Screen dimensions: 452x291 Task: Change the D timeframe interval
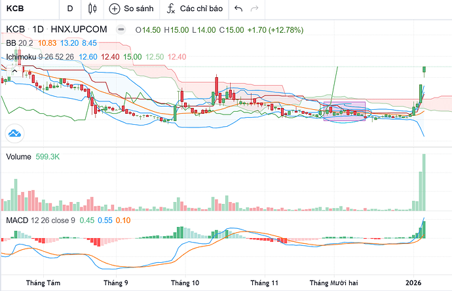[70, 9]
